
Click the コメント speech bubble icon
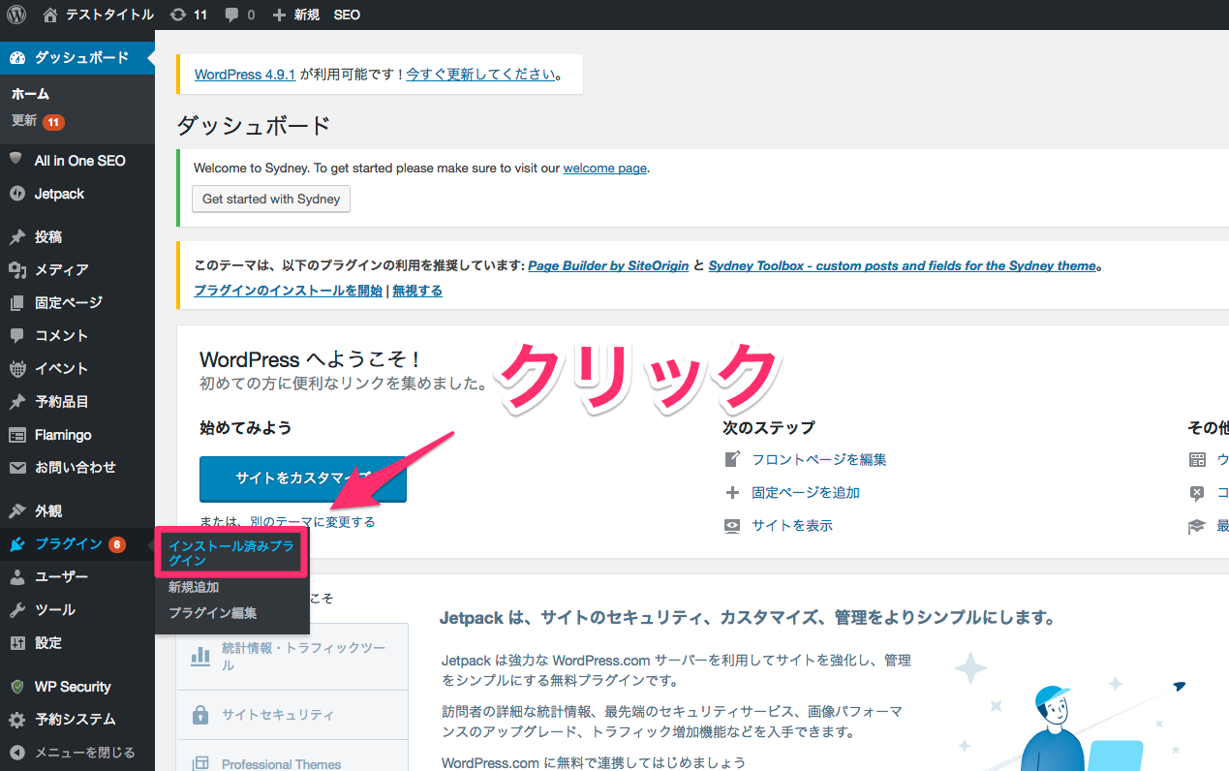click(16, 336)
